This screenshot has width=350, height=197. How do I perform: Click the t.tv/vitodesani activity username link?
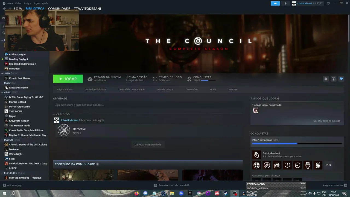[70, 120]
